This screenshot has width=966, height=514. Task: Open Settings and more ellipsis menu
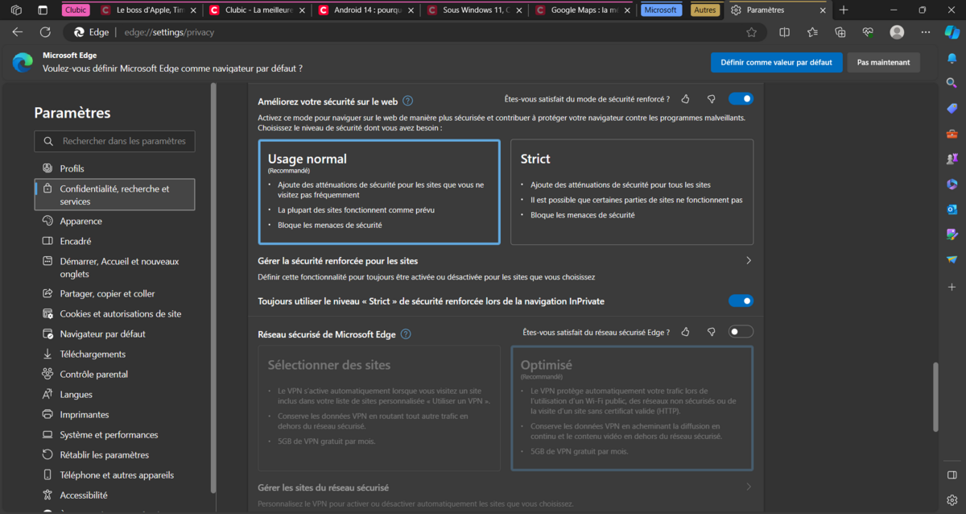(925, 32)
